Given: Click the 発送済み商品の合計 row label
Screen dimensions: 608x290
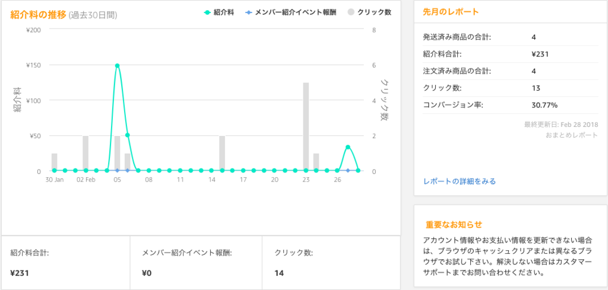Looking at the screenshot, I should (x=457, y=37).
